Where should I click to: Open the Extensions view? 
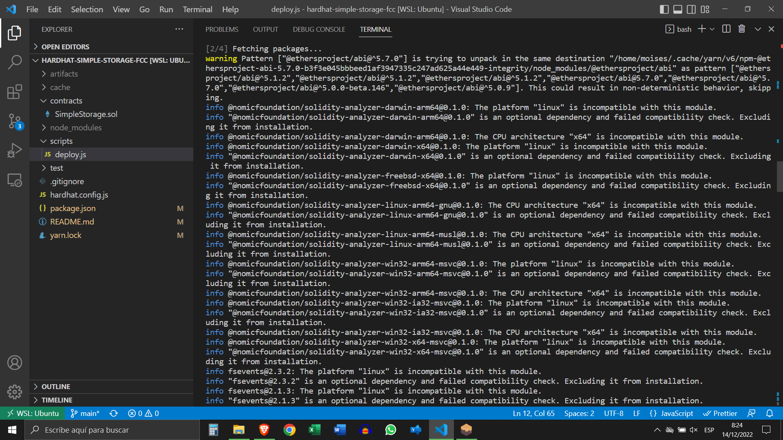coord(15,92)
